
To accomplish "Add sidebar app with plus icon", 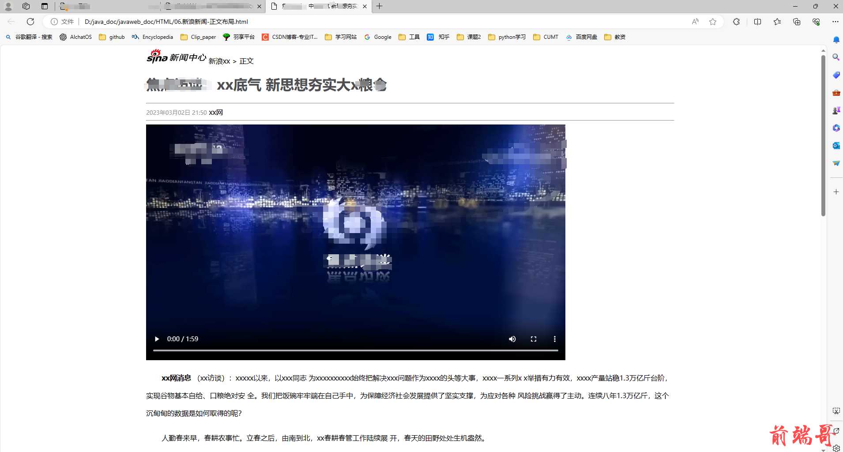I will coord(836,192).
